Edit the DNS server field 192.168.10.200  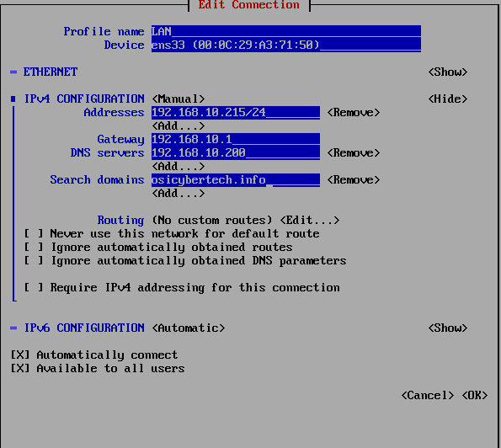(x=236, y=152)
